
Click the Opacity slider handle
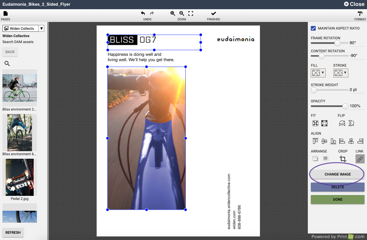(x=345, y=106)
